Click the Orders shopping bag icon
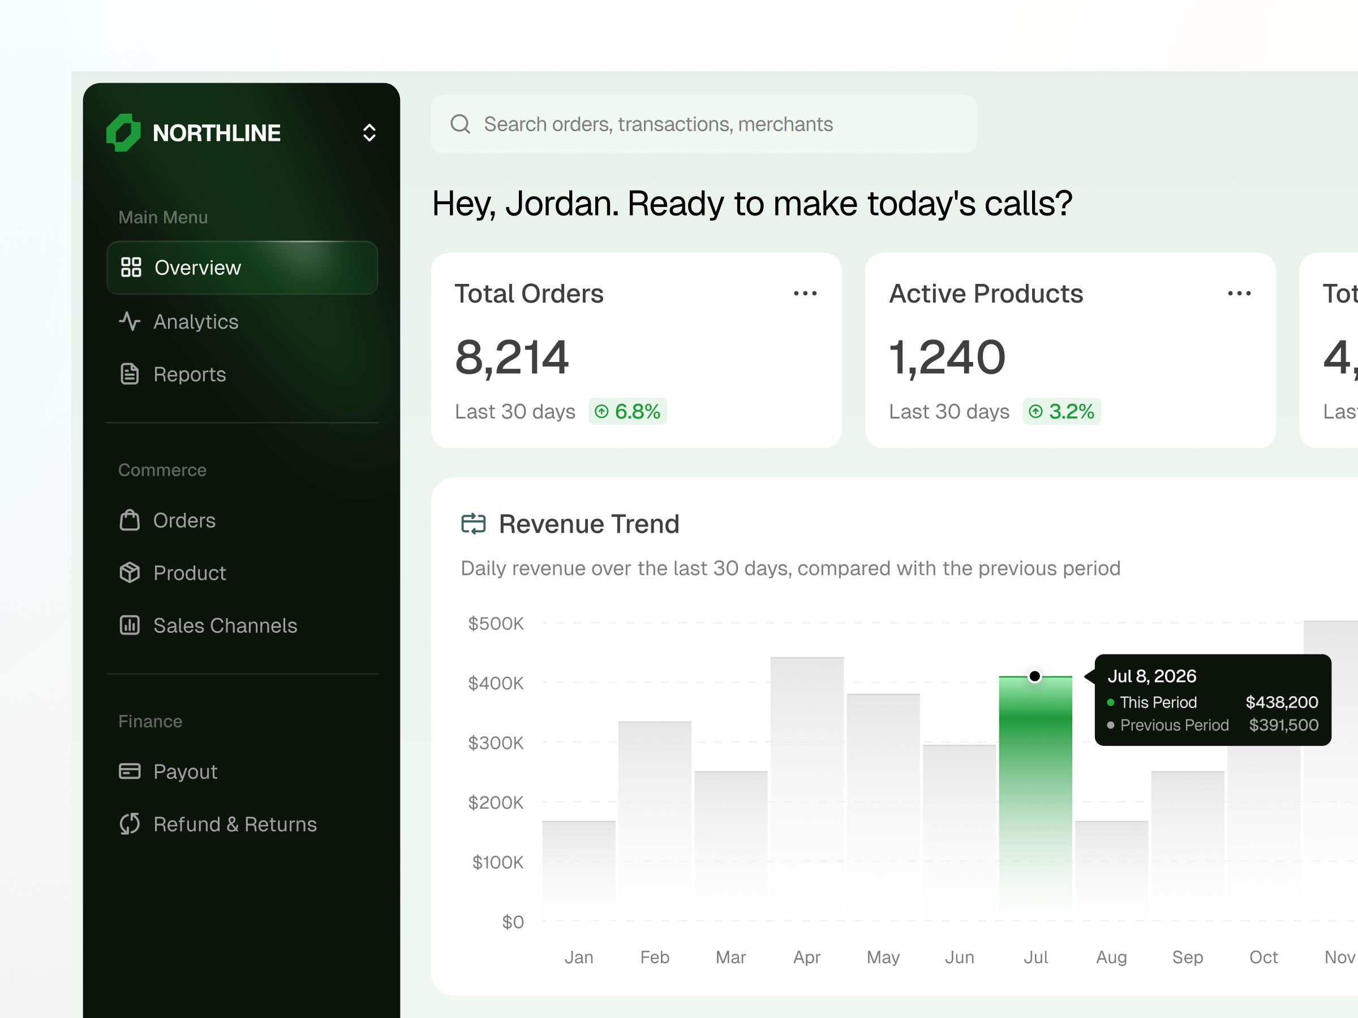Screen dimensions: 1358x1018 click(130, 520)
